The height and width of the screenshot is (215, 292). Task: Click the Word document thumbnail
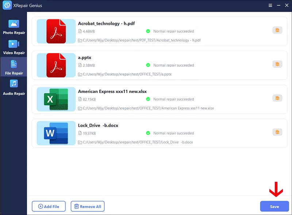point(56,133)
